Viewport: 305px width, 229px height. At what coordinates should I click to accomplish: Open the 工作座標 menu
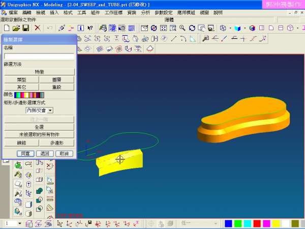coord(113,13)
